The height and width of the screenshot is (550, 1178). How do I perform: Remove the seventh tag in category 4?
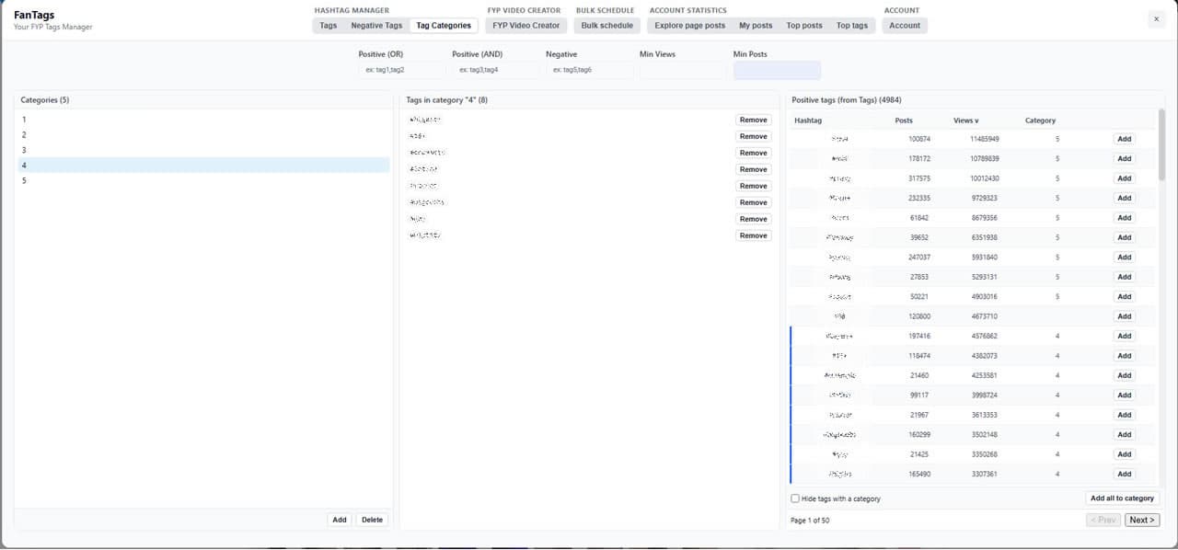pyautogui.click(x=753, y=219)
